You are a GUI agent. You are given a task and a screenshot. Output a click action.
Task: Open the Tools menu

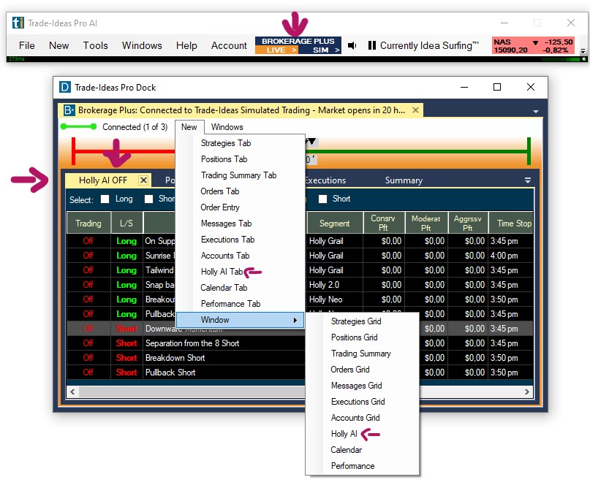95,45
